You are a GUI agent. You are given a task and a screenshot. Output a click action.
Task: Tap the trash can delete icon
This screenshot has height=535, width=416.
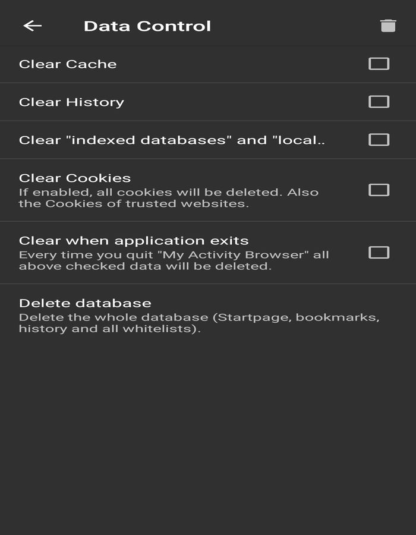point(388,26)
